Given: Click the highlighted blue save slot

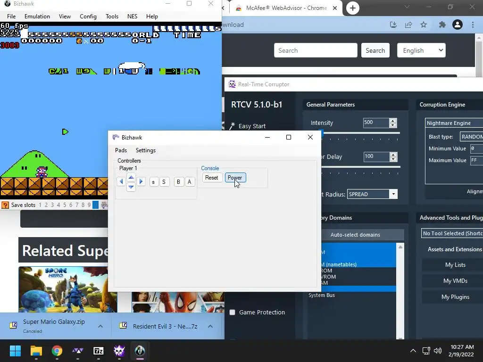Looking at the screenshot, I should (95, 205).
